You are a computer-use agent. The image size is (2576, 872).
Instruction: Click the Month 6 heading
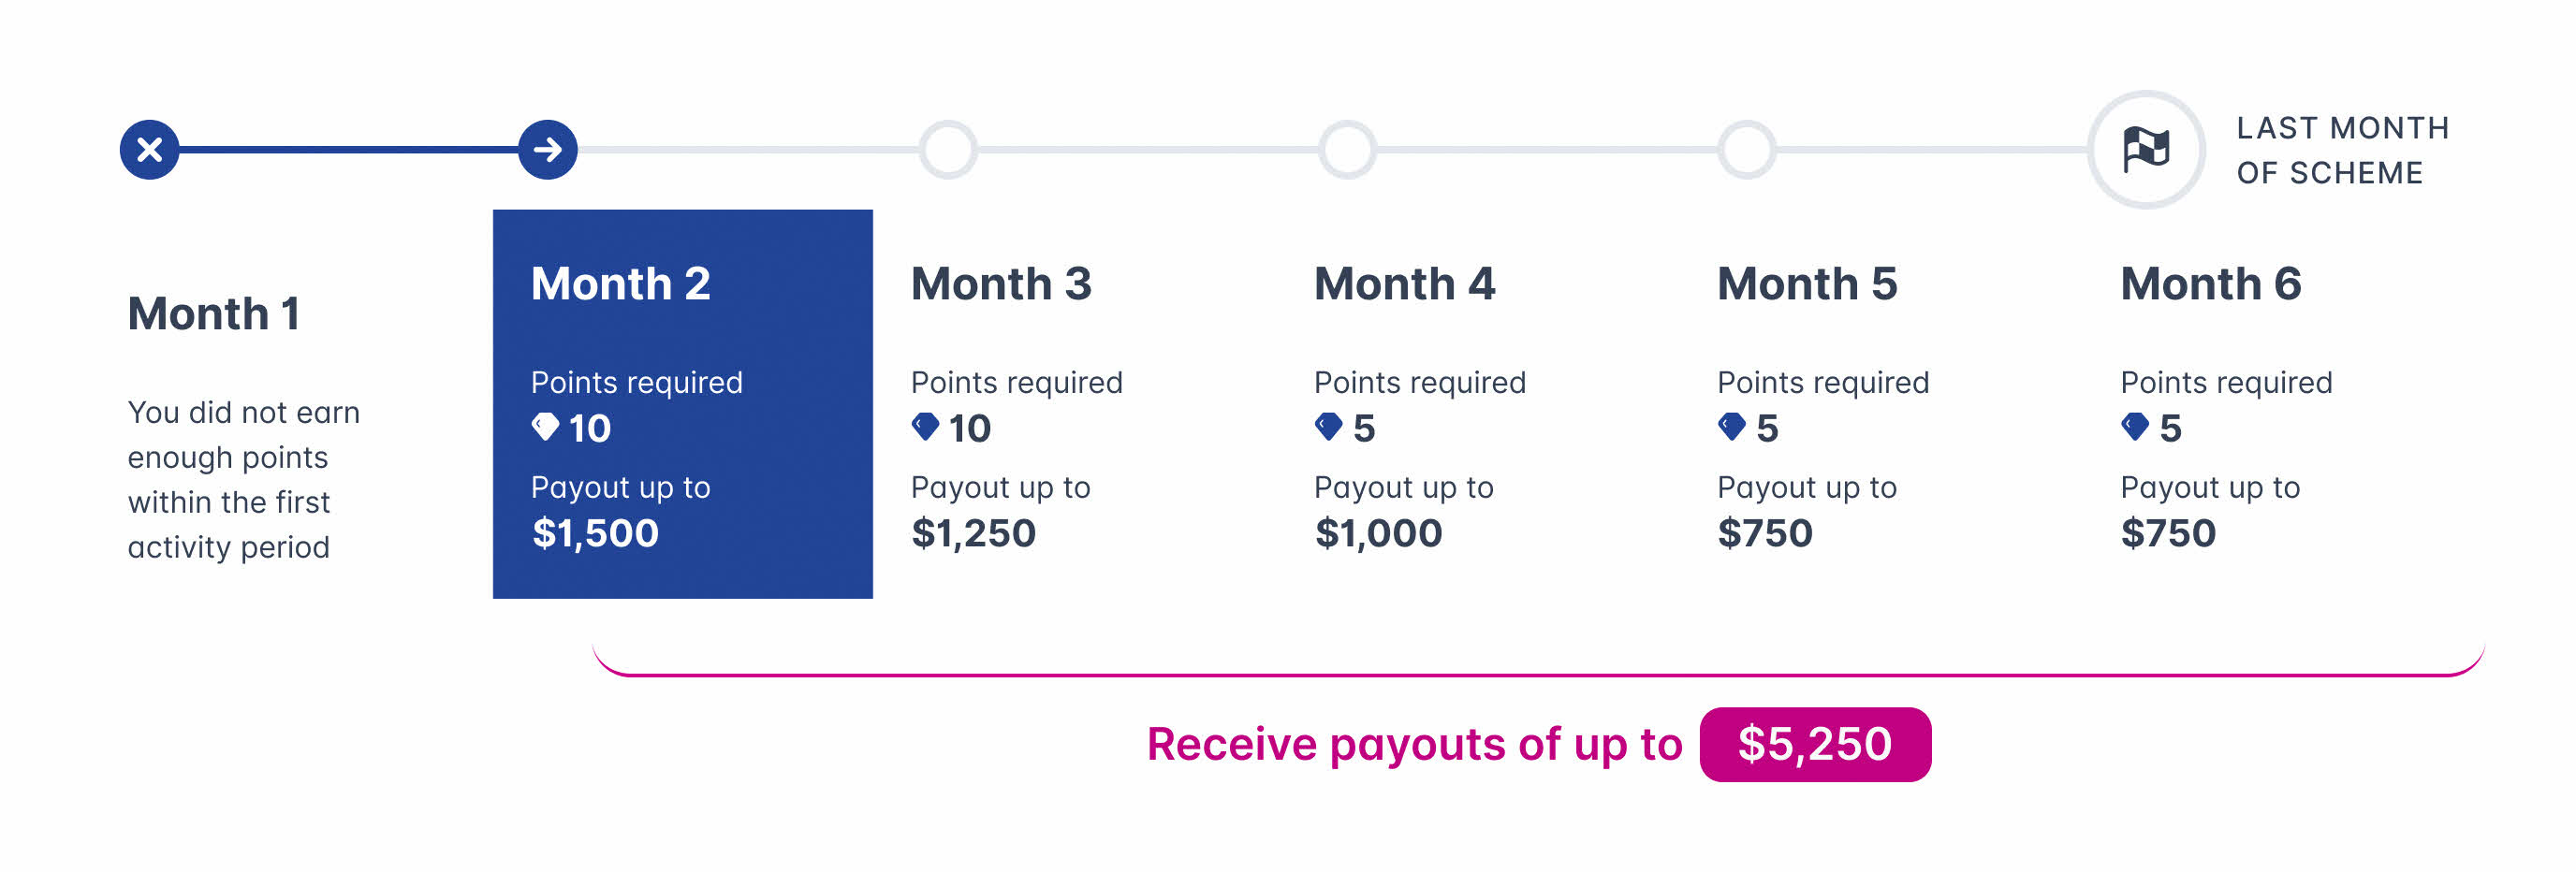click(2210, 284)
